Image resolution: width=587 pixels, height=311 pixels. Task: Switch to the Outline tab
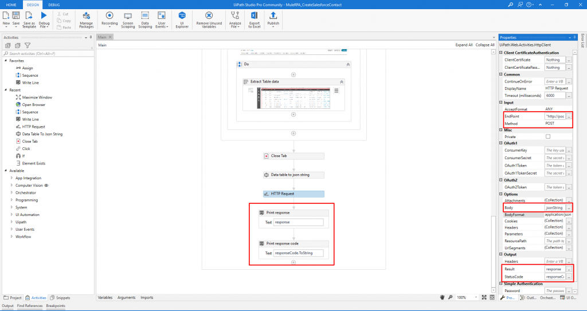pyautogui.click(x=529, y=297)
